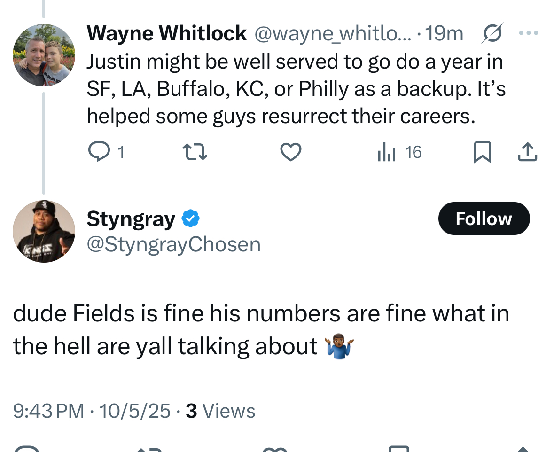Viewport: 554px width, 452px height.
Task: Repost Wayne Whitlock's tweet
Action: click(x=195, y=152)
